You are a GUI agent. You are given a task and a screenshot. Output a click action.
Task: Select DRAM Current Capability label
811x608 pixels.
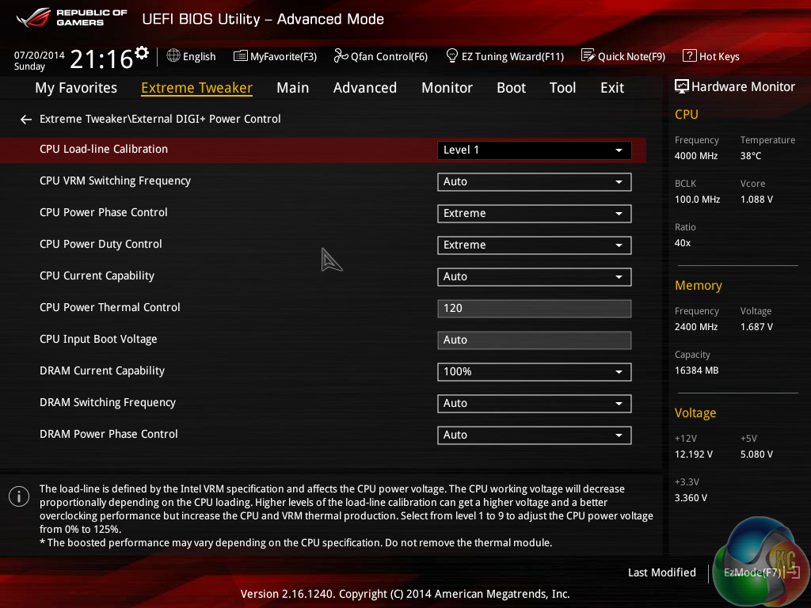[102, 370]
